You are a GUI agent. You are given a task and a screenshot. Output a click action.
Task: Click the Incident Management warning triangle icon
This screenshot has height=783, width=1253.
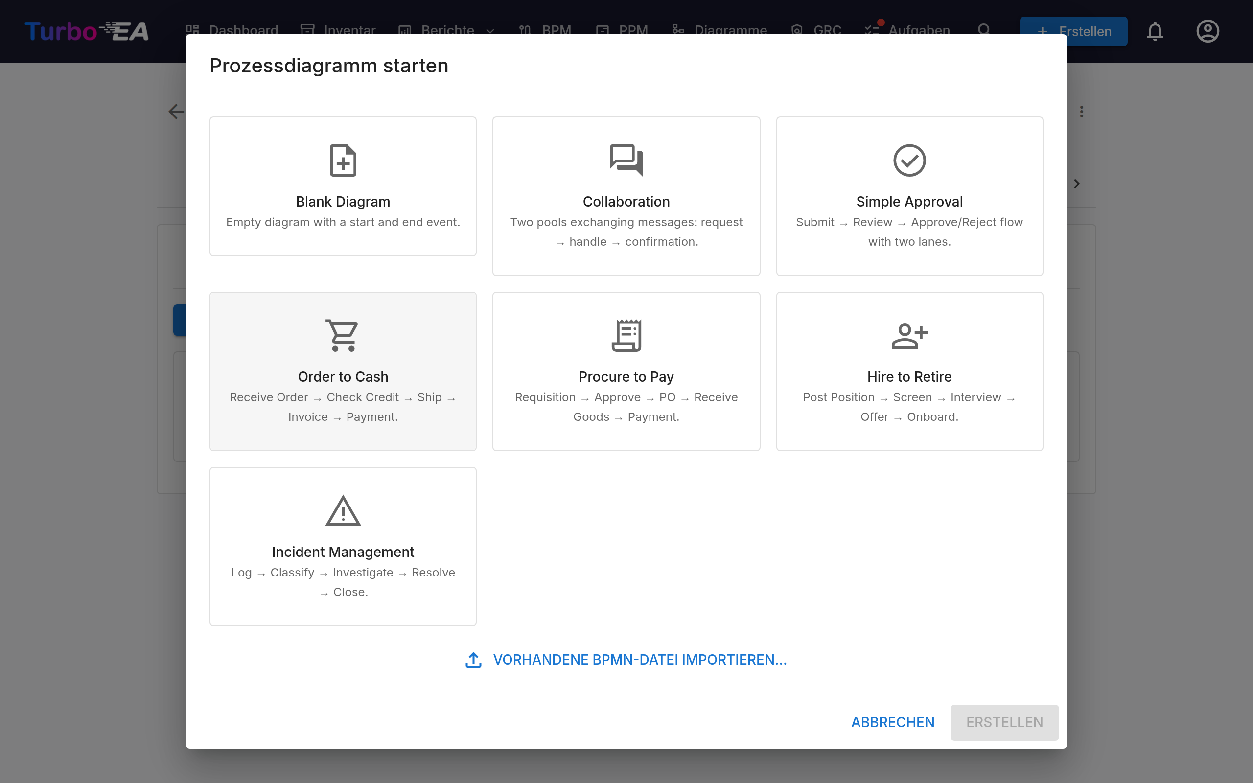343,510
